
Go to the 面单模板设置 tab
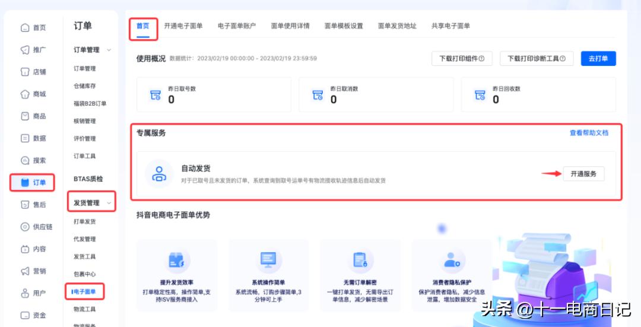pyautogui.click(x=344, y=26)
